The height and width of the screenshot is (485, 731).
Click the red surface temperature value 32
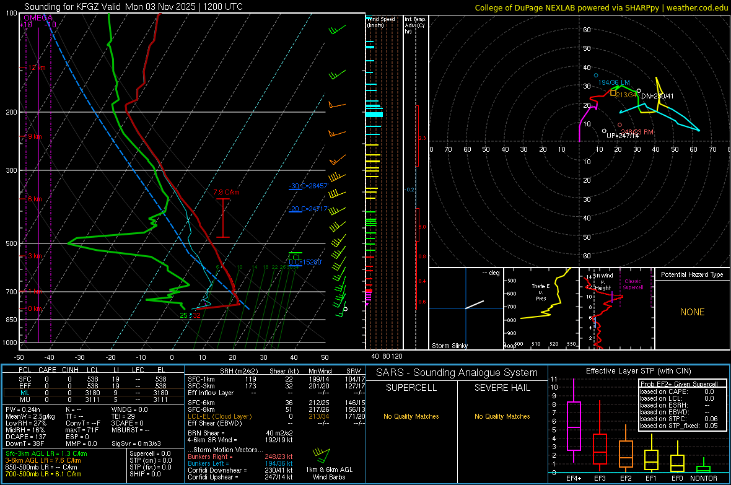(197, 315)
